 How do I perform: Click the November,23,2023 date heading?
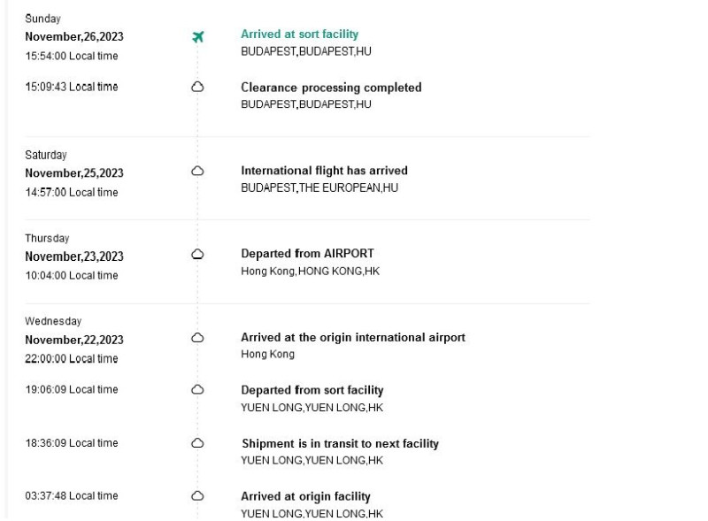point(74,257)
